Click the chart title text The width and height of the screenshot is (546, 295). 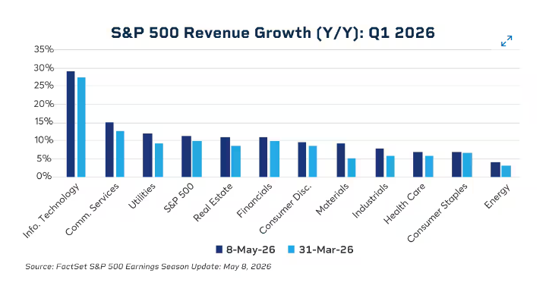[x=273, y=33]
